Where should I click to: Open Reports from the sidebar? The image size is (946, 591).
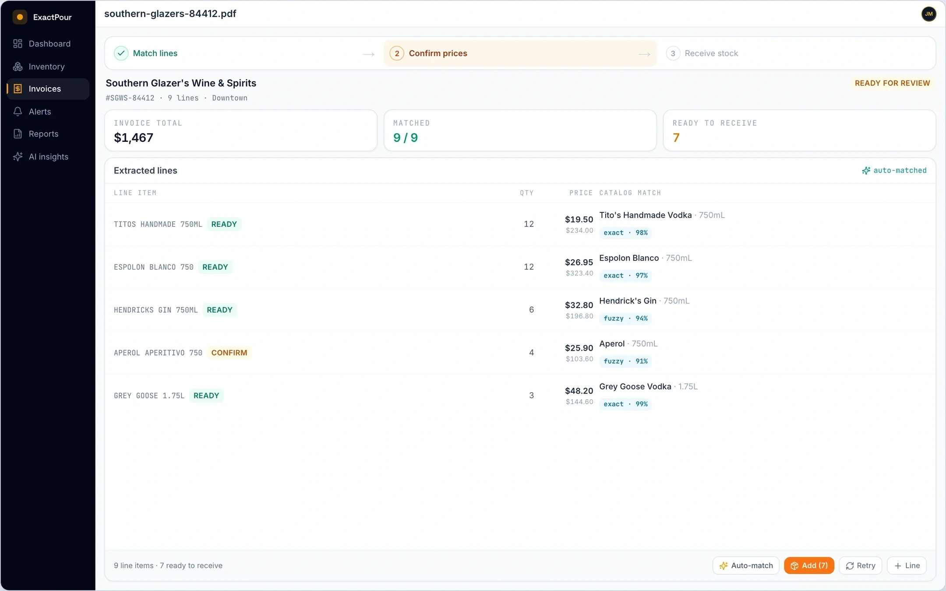48,134
